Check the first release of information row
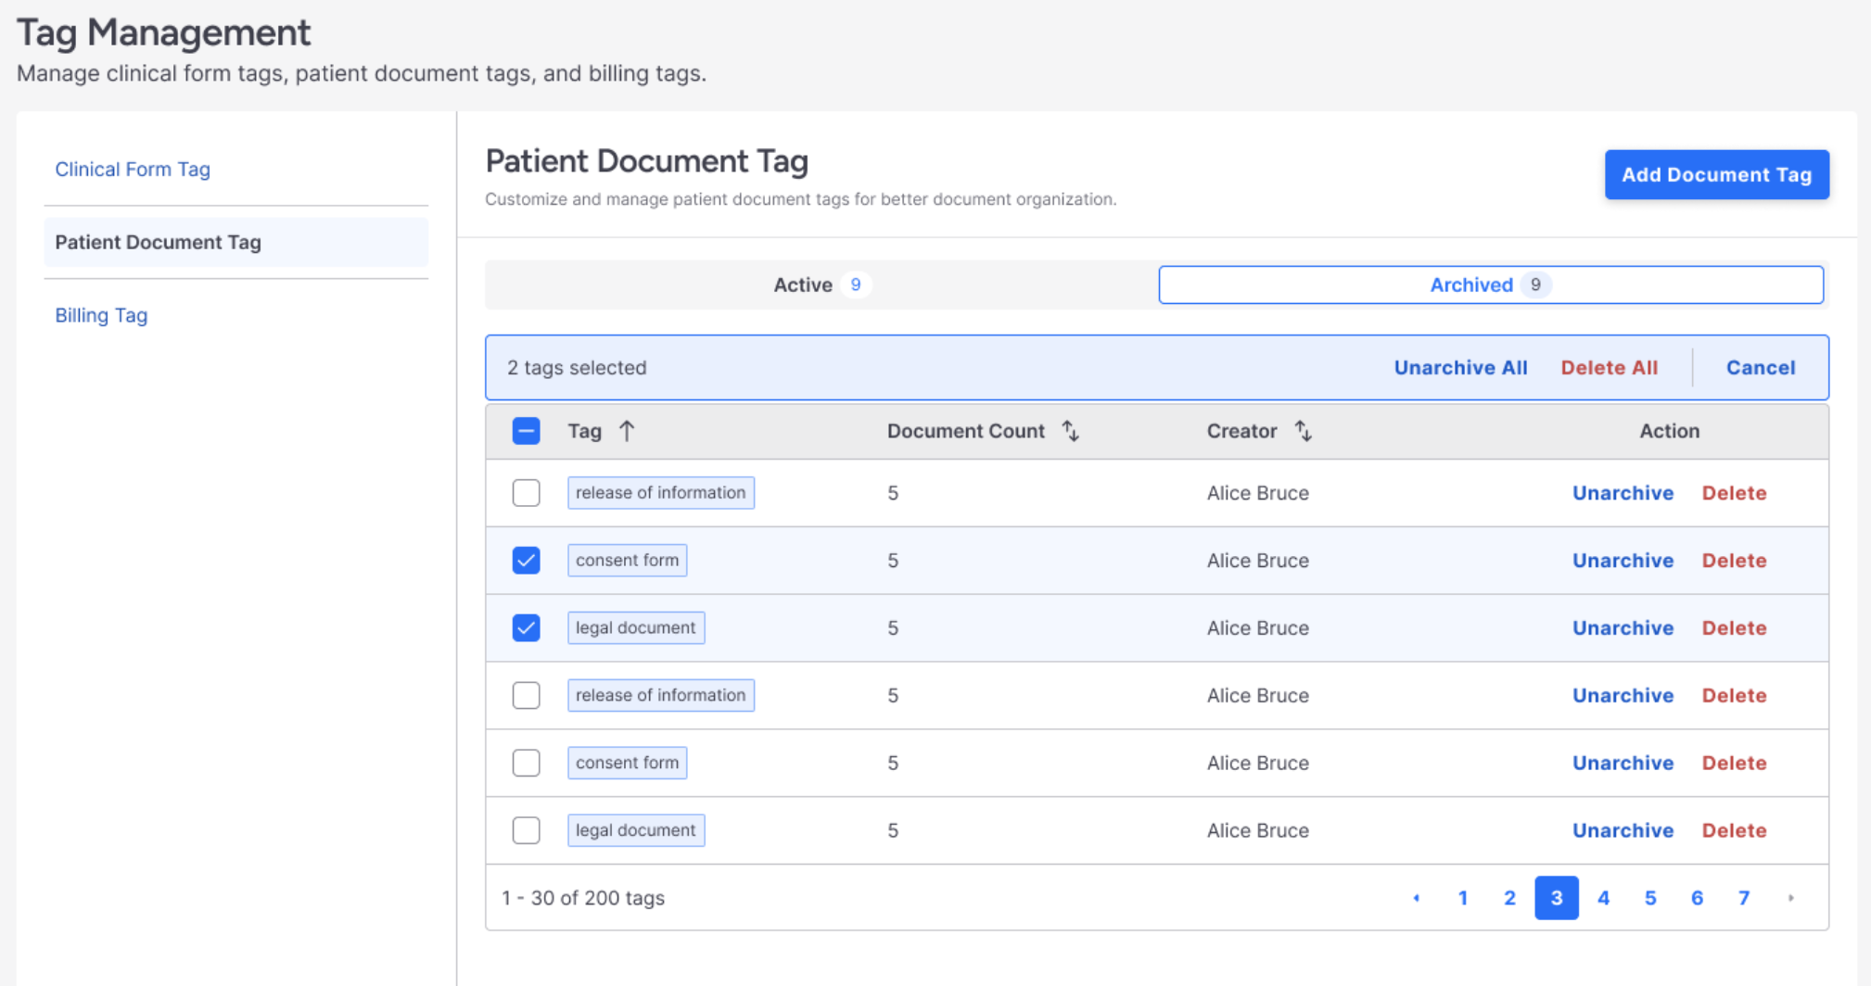This screenshot has width=1871, height=986. pos(526,493)
